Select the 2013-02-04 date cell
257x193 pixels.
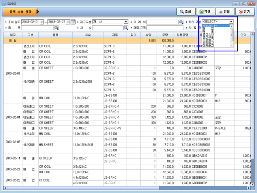click(x=13, y=117)
